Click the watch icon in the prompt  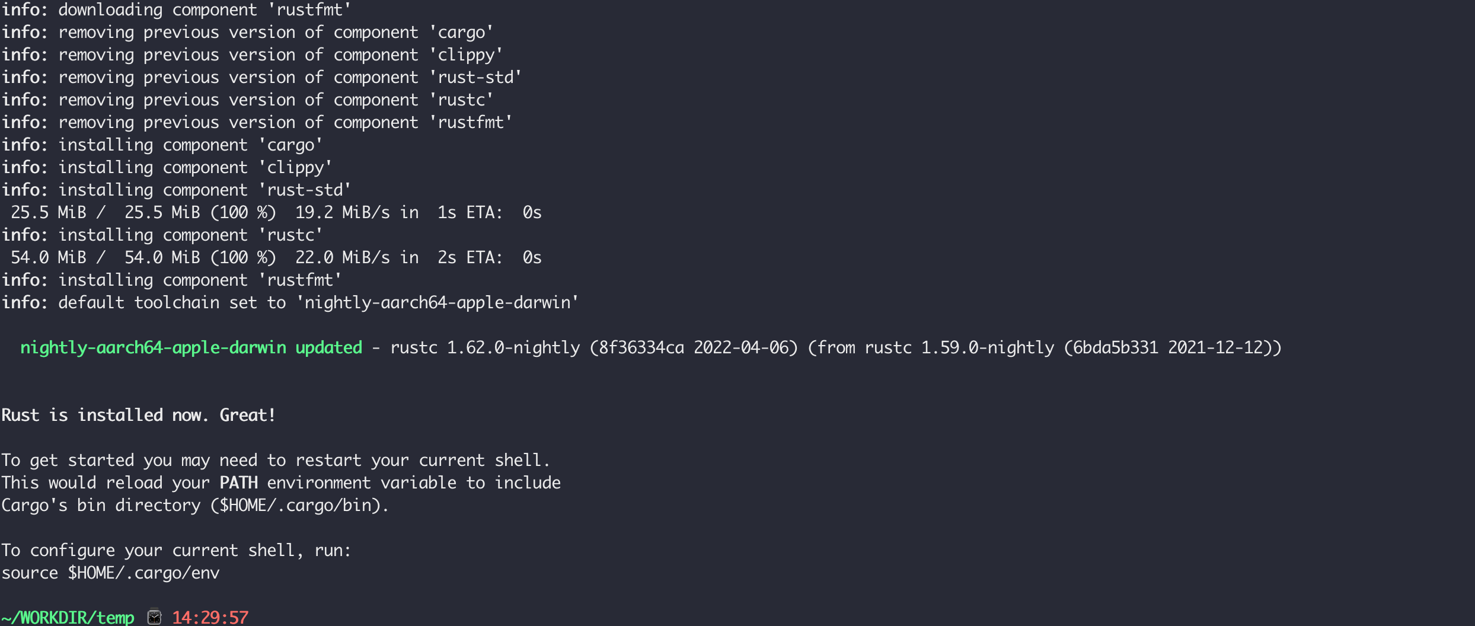(154, 617)
